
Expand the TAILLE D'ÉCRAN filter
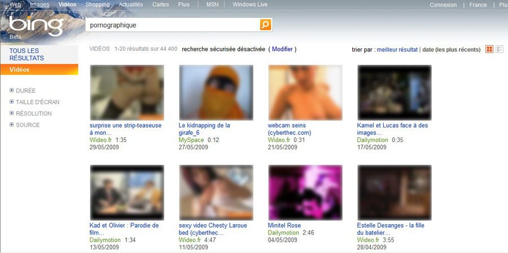[x=34, y=102]
